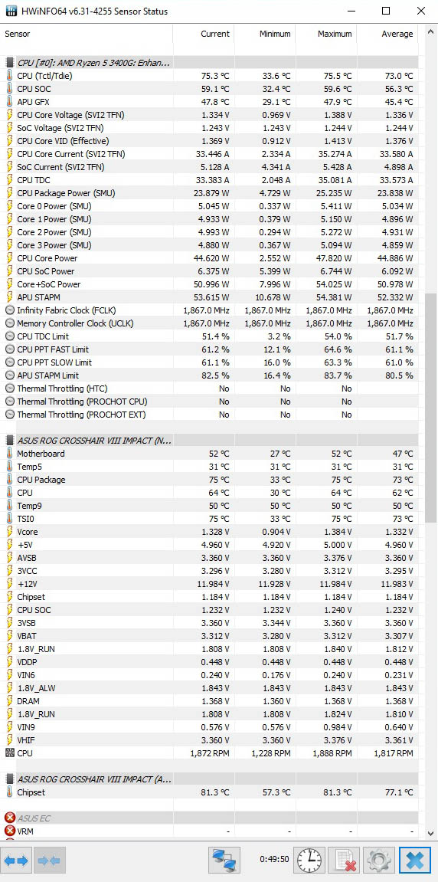This screenshot has height=882, width=438.
Task: Click the clock reset timer icon
Action: pos(309,860)
